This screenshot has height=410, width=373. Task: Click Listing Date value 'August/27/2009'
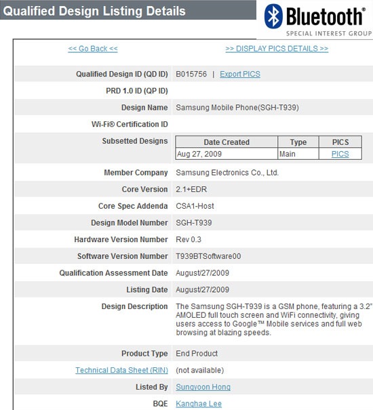(x=203, y=289)
